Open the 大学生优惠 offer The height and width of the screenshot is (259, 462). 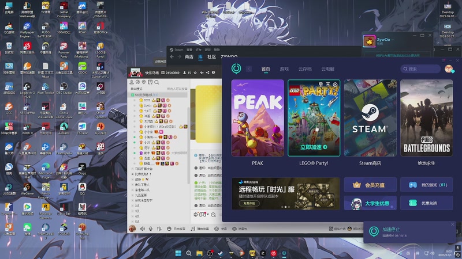pyautogui.click(x=370, y=203)
